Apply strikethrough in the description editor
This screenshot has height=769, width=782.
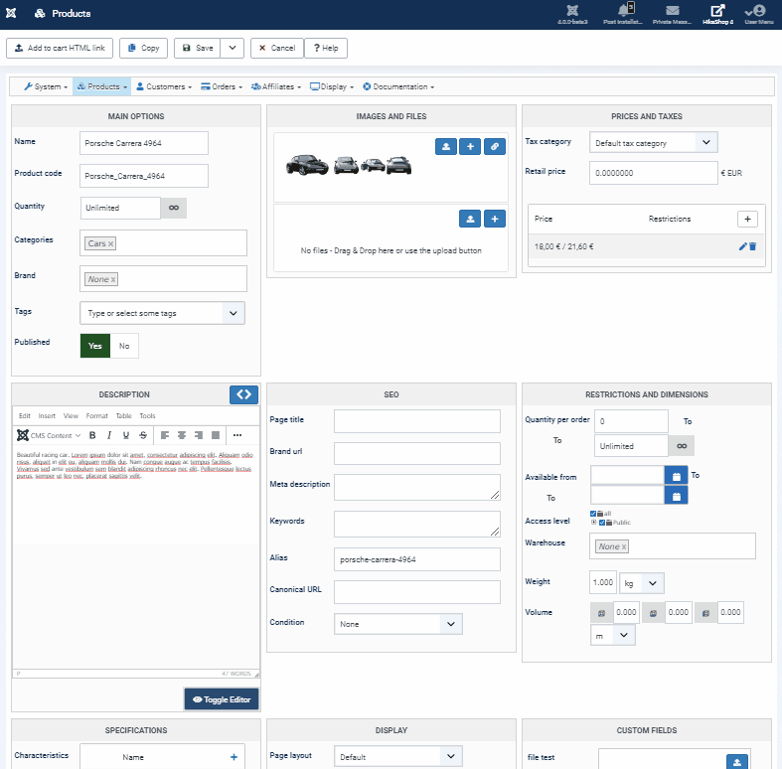click(x=143, y=435)
